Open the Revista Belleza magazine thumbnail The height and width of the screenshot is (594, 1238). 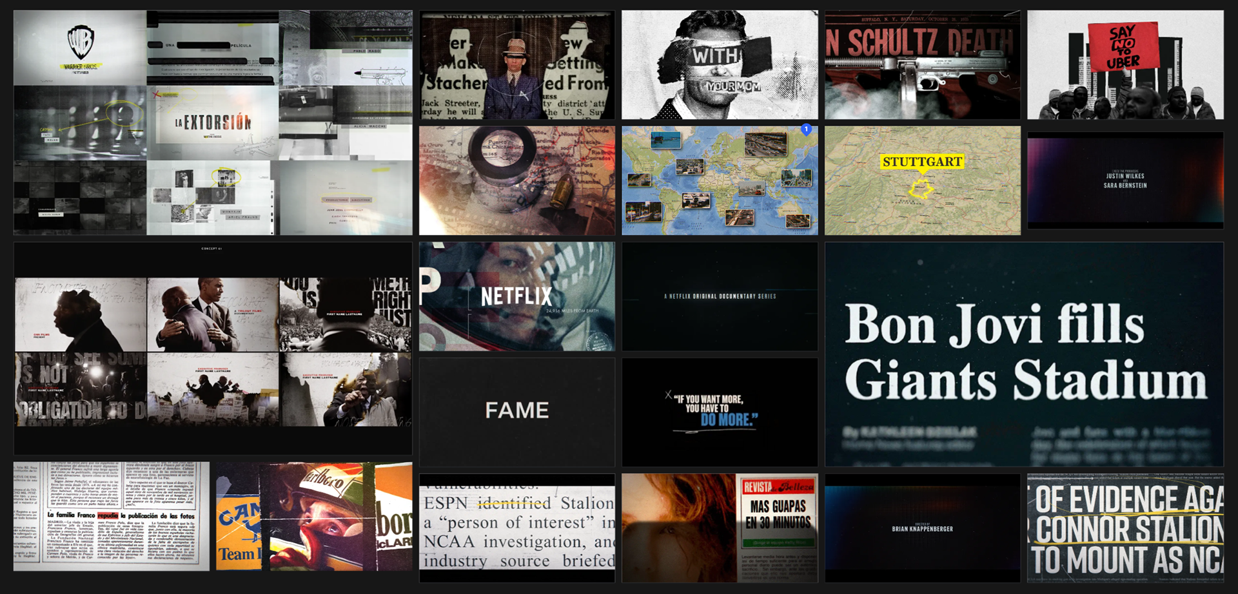[x=720, y=528]
